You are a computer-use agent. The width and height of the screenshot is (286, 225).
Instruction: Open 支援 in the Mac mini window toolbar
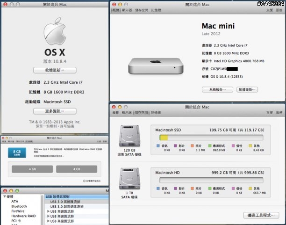pos(269,10)
